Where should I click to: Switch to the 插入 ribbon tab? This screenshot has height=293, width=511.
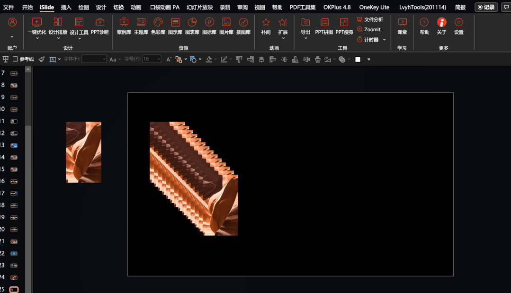coord(66,7)
